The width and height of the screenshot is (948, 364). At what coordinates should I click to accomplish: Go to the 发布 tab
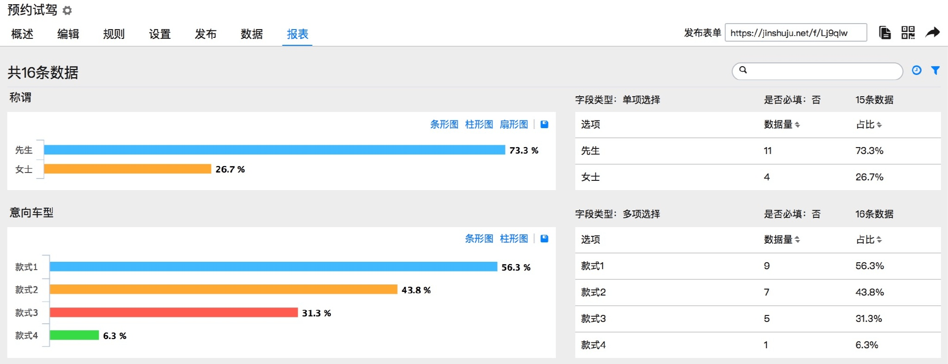point(206,34)
